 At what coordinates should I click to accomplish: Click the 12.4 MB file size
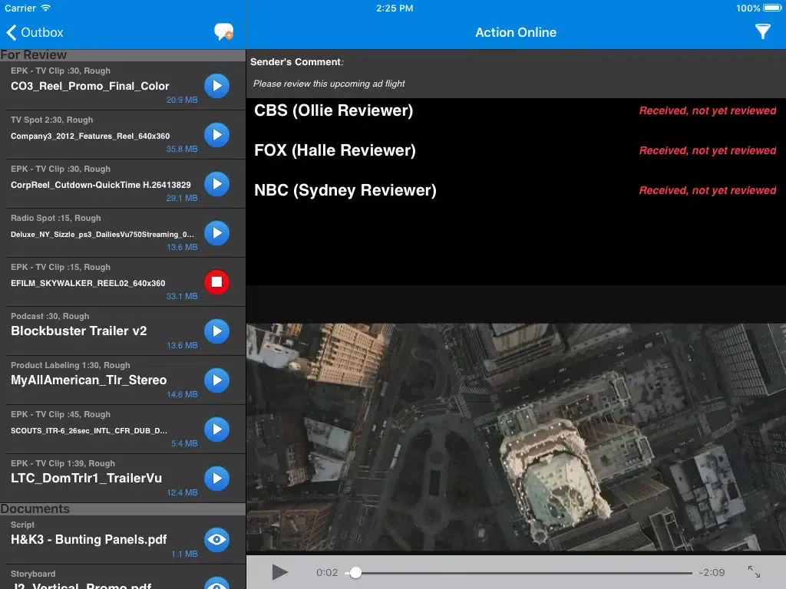coord(182,492)
